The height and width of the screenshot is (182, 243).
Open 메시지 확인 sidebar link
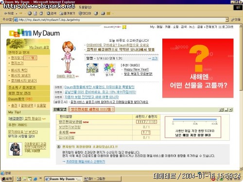click(19, 70)
